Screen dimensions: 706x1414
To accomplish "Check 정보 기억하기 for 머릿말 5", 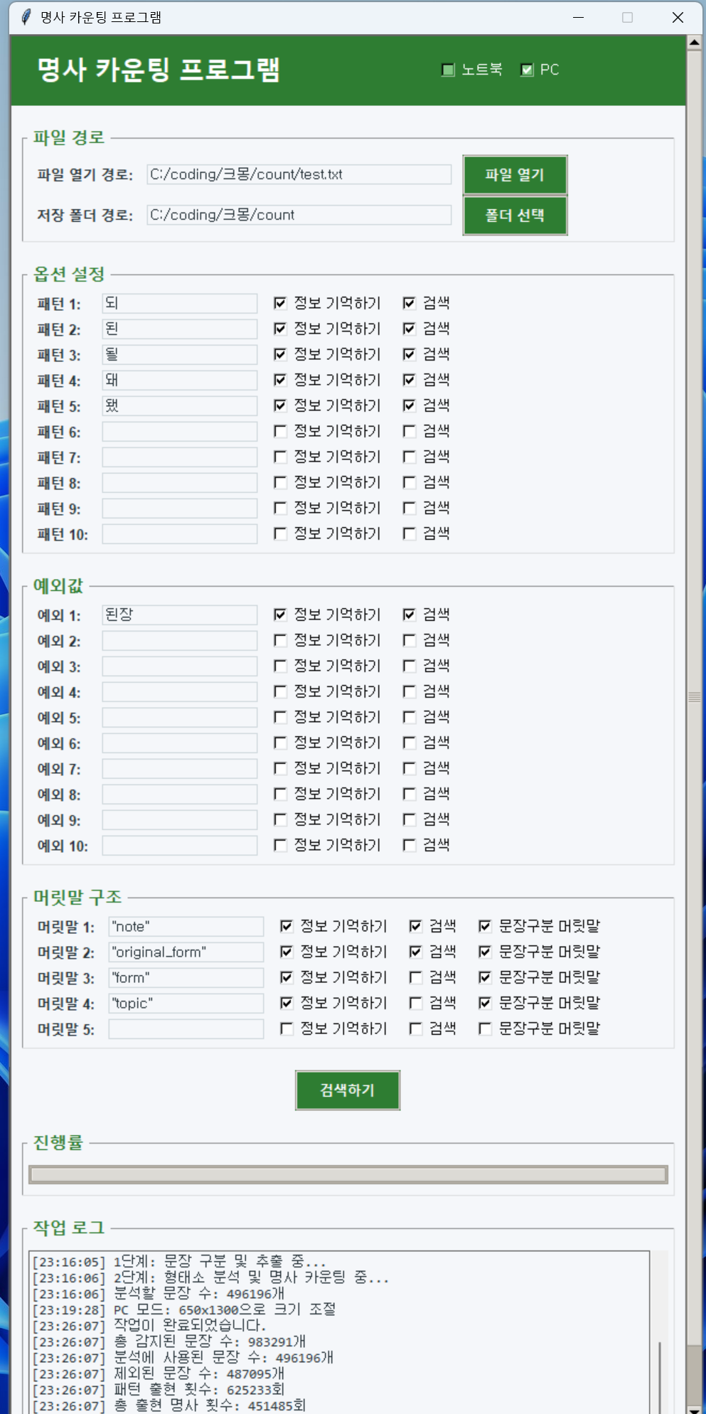I will [287, 1028].
